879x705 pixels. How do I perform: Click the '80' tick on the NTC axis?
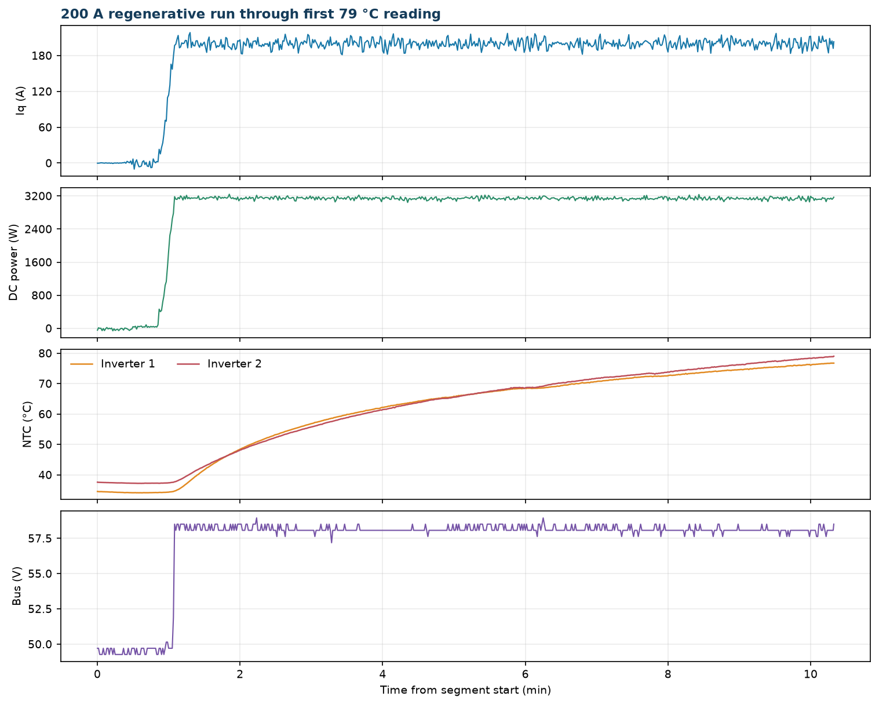47,353
